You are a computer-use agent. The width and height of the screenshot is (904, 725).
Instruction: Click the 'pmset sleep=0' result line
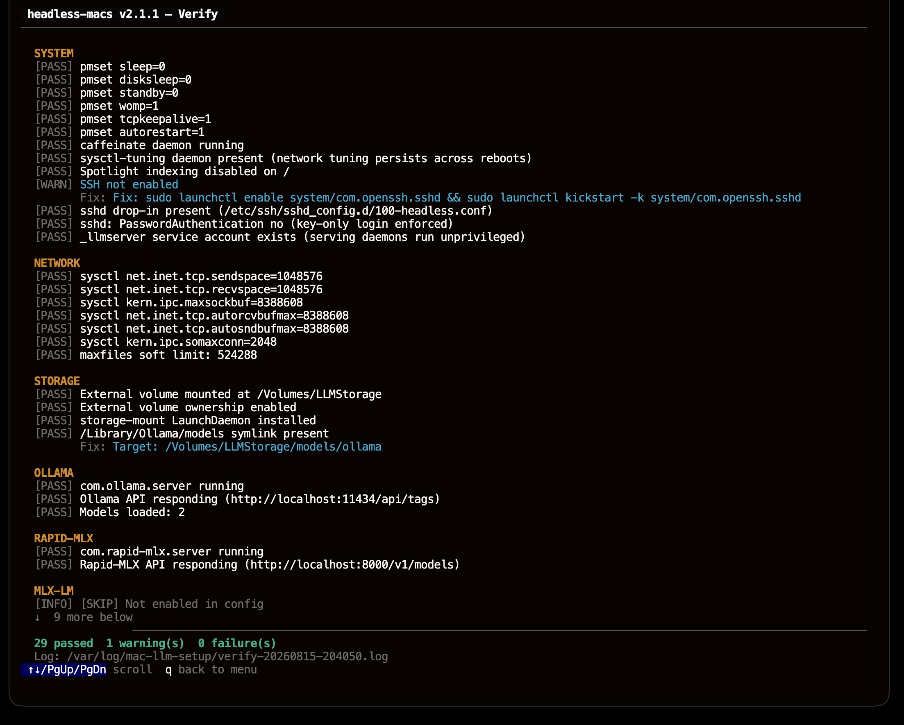[x=123, y=67]
